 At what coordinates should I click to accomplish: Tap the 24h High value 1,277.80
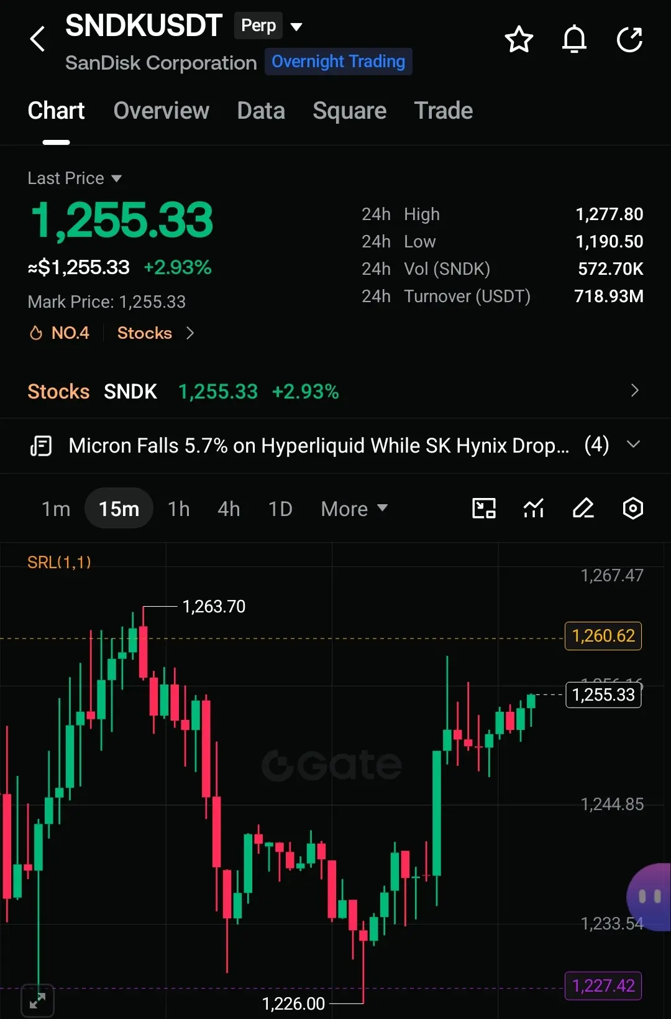[609, 214]
